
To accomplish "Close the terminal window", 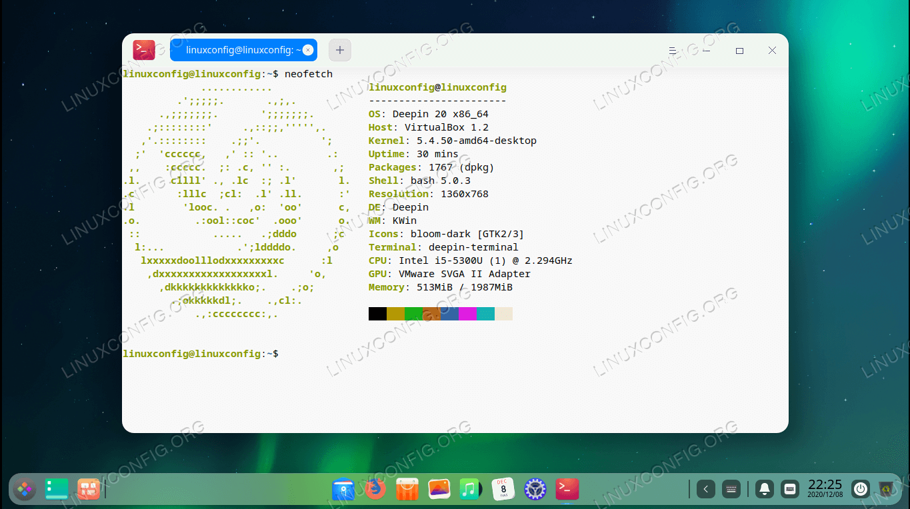I will click(772, 51).
